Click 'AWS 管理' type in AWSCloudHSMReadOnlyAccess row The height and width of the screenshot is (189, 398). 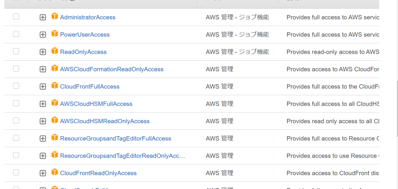click(x=220, y=121)
